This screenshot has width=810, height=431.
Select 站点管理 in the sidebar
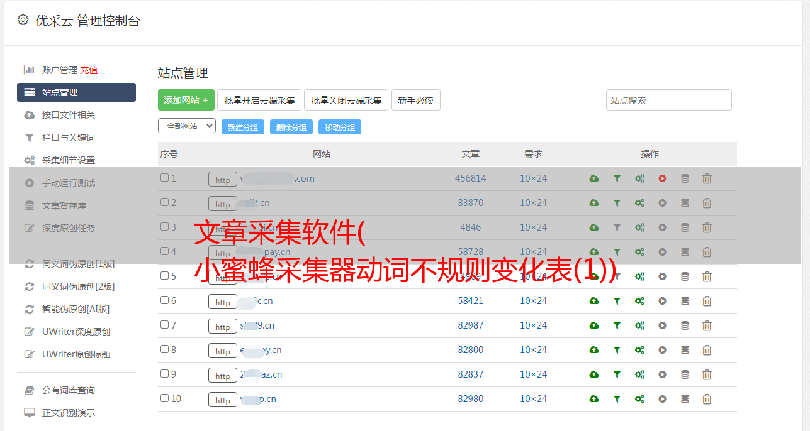coord(76,92)
